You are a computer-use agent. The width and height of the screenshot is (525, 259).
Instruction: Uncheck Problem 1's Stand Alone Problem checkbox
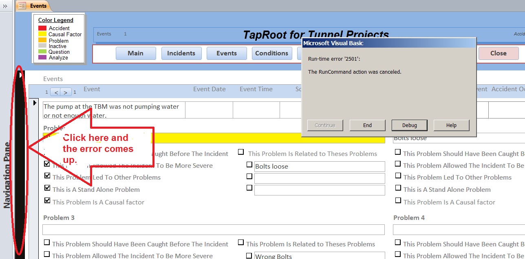pos(47,188)
